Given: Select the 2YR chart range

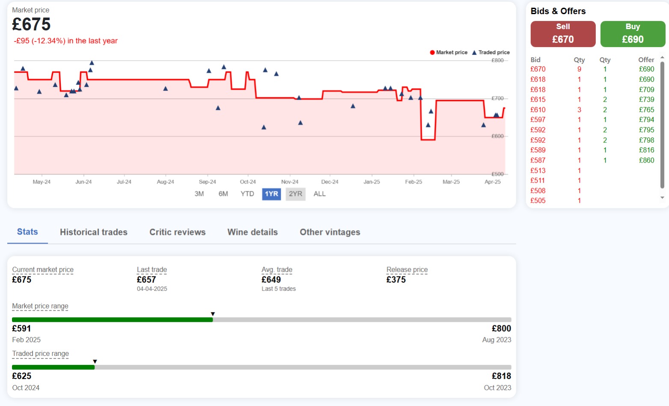Looking at the screenshot, I should [x=295, y=194].
